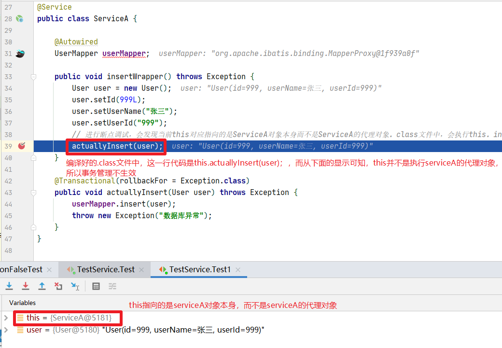
Task: Switch to the TestService.Test1 tab
Action: pos(200,269)
